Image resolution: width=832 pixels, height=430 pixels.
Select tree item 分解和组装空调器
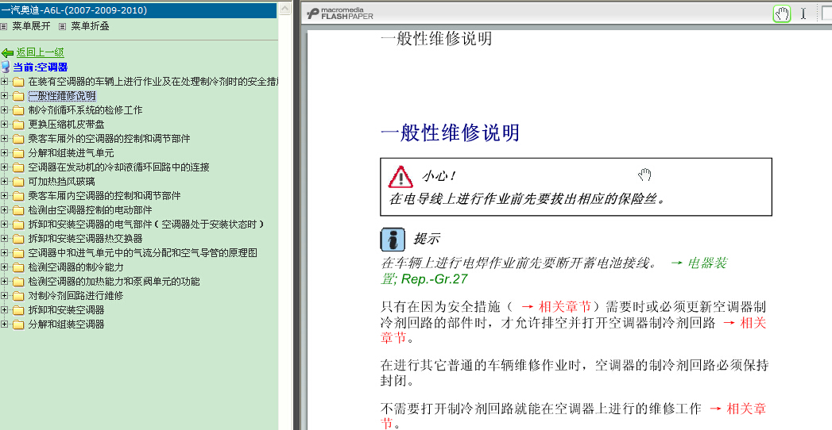coord(66,324)
